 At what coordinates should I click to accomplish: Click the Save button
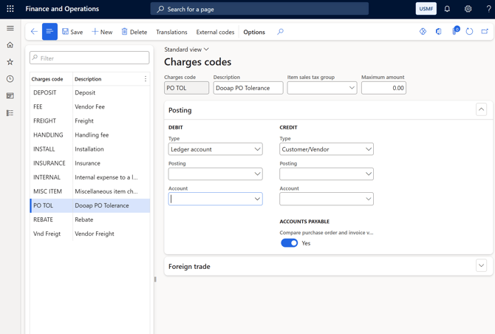tap(72, 32)
